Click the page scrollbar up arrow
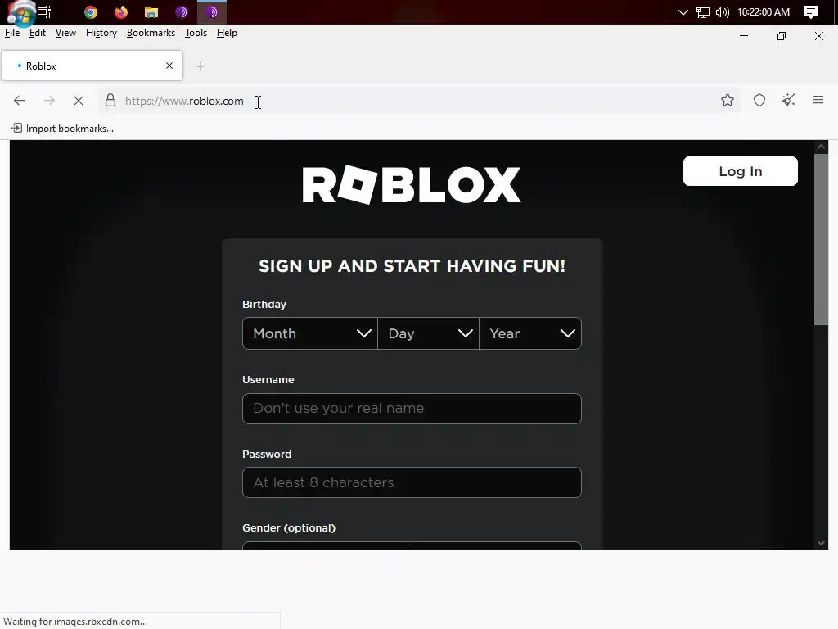 coord(821,147)
